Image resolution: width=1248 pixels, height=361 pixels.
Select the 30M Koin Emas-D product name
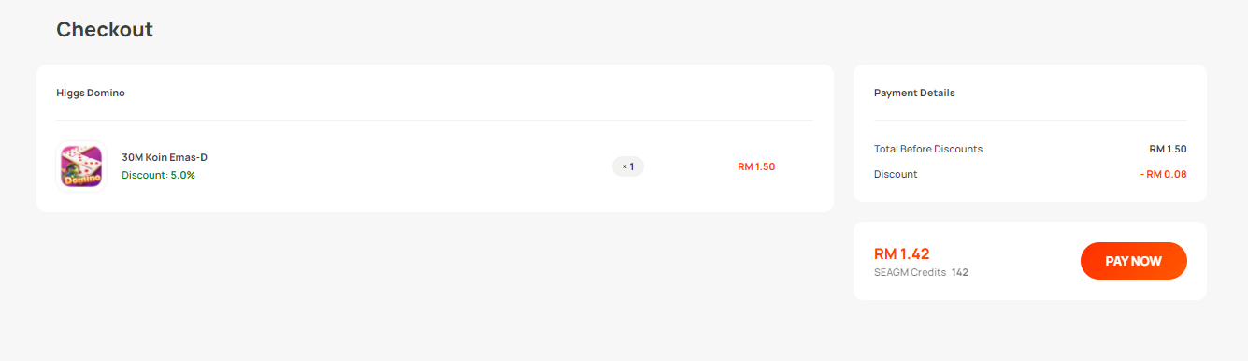coord(165,157)
